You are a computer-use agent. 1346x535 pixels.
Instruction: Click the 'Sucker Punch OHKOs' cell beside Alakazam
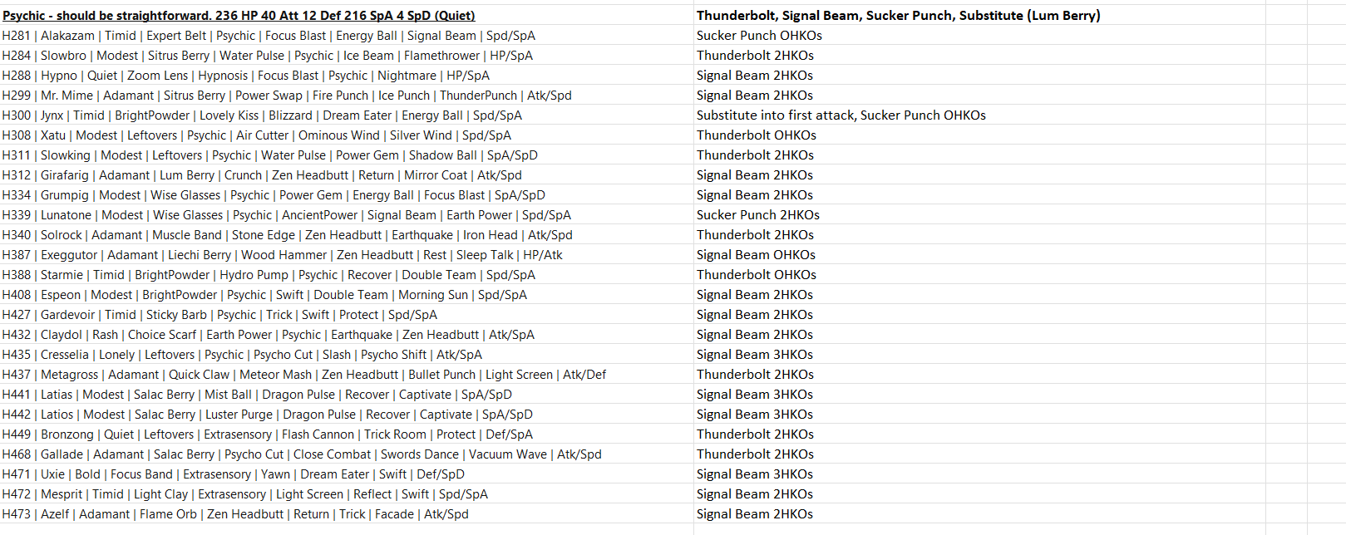[759, 36]
